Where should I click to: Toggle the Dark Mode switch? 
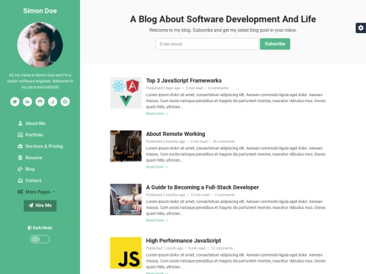point(40,239)
